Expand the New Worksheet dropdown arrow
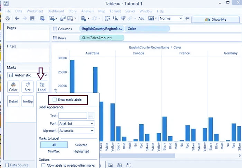242x168 pixels. [x=57, y=18]
